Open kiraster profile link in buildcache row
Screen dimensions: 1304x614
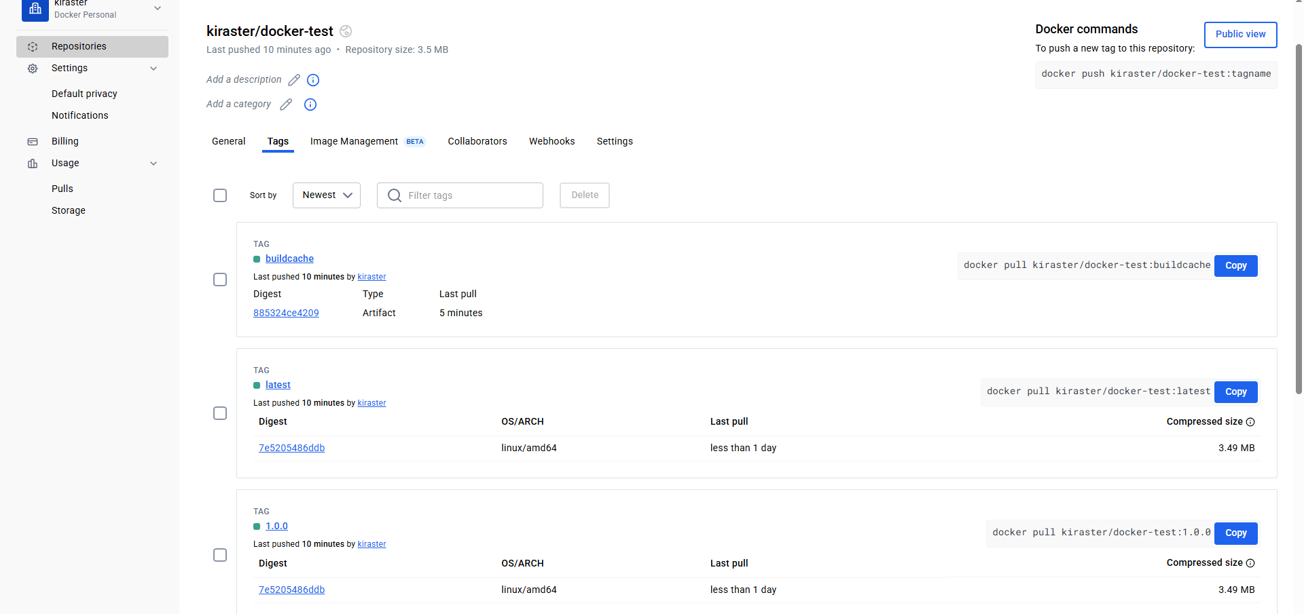pos(372,277)
